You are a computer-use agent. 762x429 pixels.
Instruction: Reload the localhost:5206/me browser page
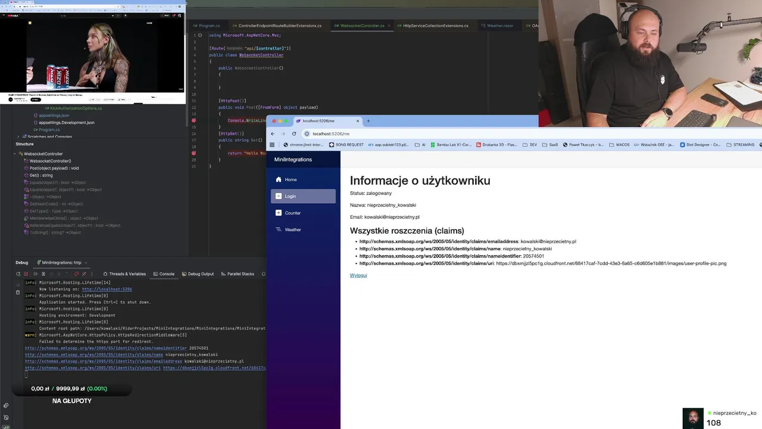point(294,133)
